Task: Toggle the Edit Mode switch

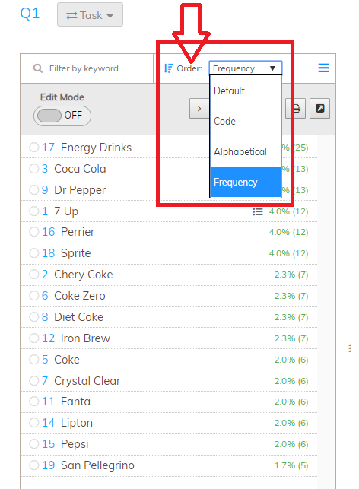Action: (x=62, y=116)
